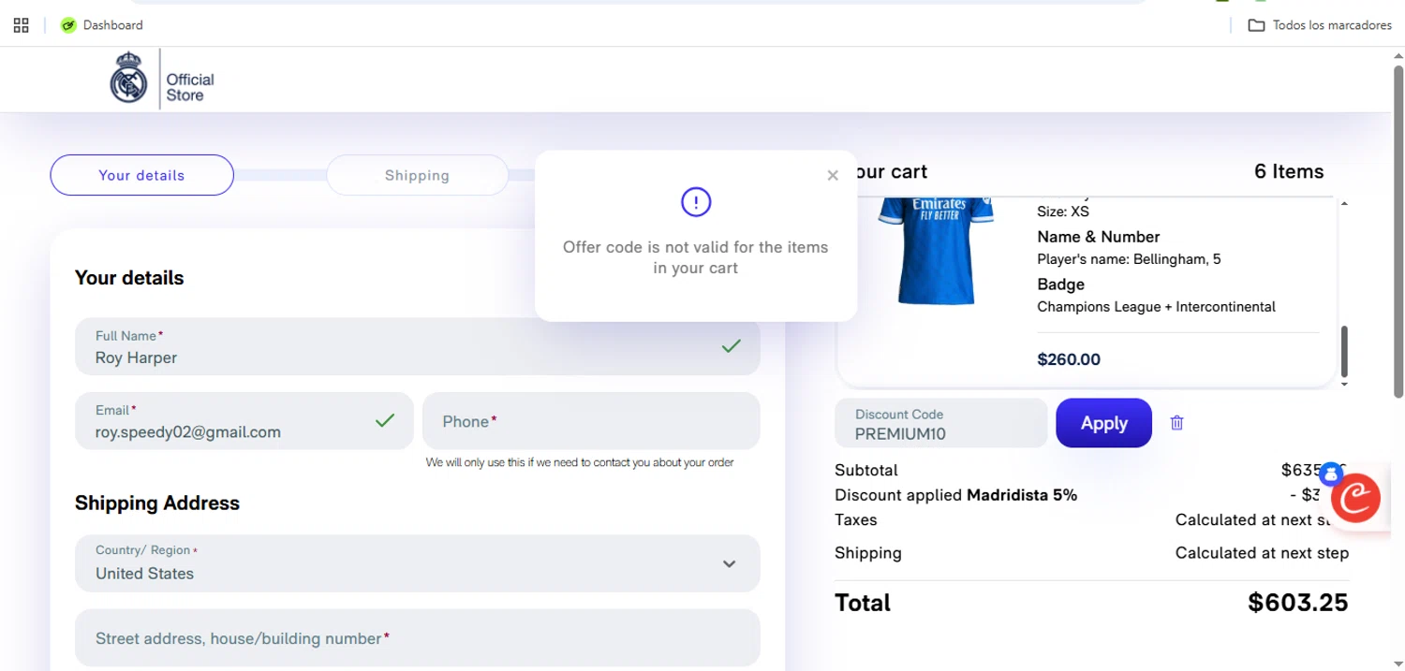The width and height of the screenshot is (1405, 671).
Task: Select the Shipping step
Action: click(x=417, y=175)
